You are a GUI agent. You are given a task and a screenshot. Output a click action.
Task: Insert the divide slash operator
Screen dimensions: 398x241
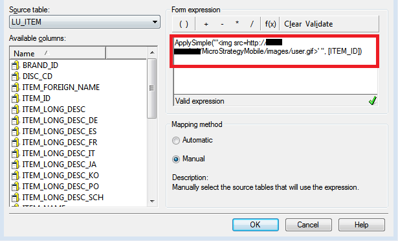point(252,24)
